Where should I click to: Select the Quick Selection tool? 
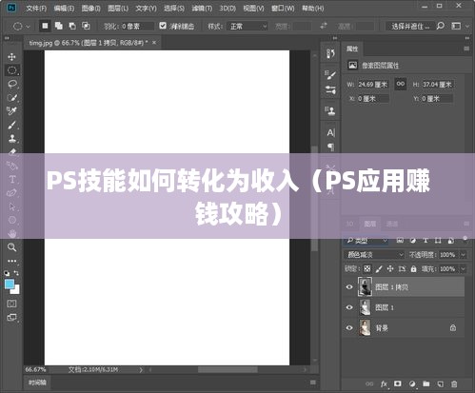click(x=12, y=98)
